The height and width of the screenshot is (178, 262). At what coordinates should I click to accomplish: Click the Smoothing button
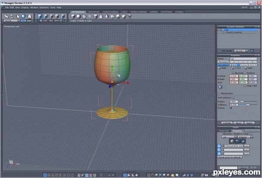coord(223,65)
